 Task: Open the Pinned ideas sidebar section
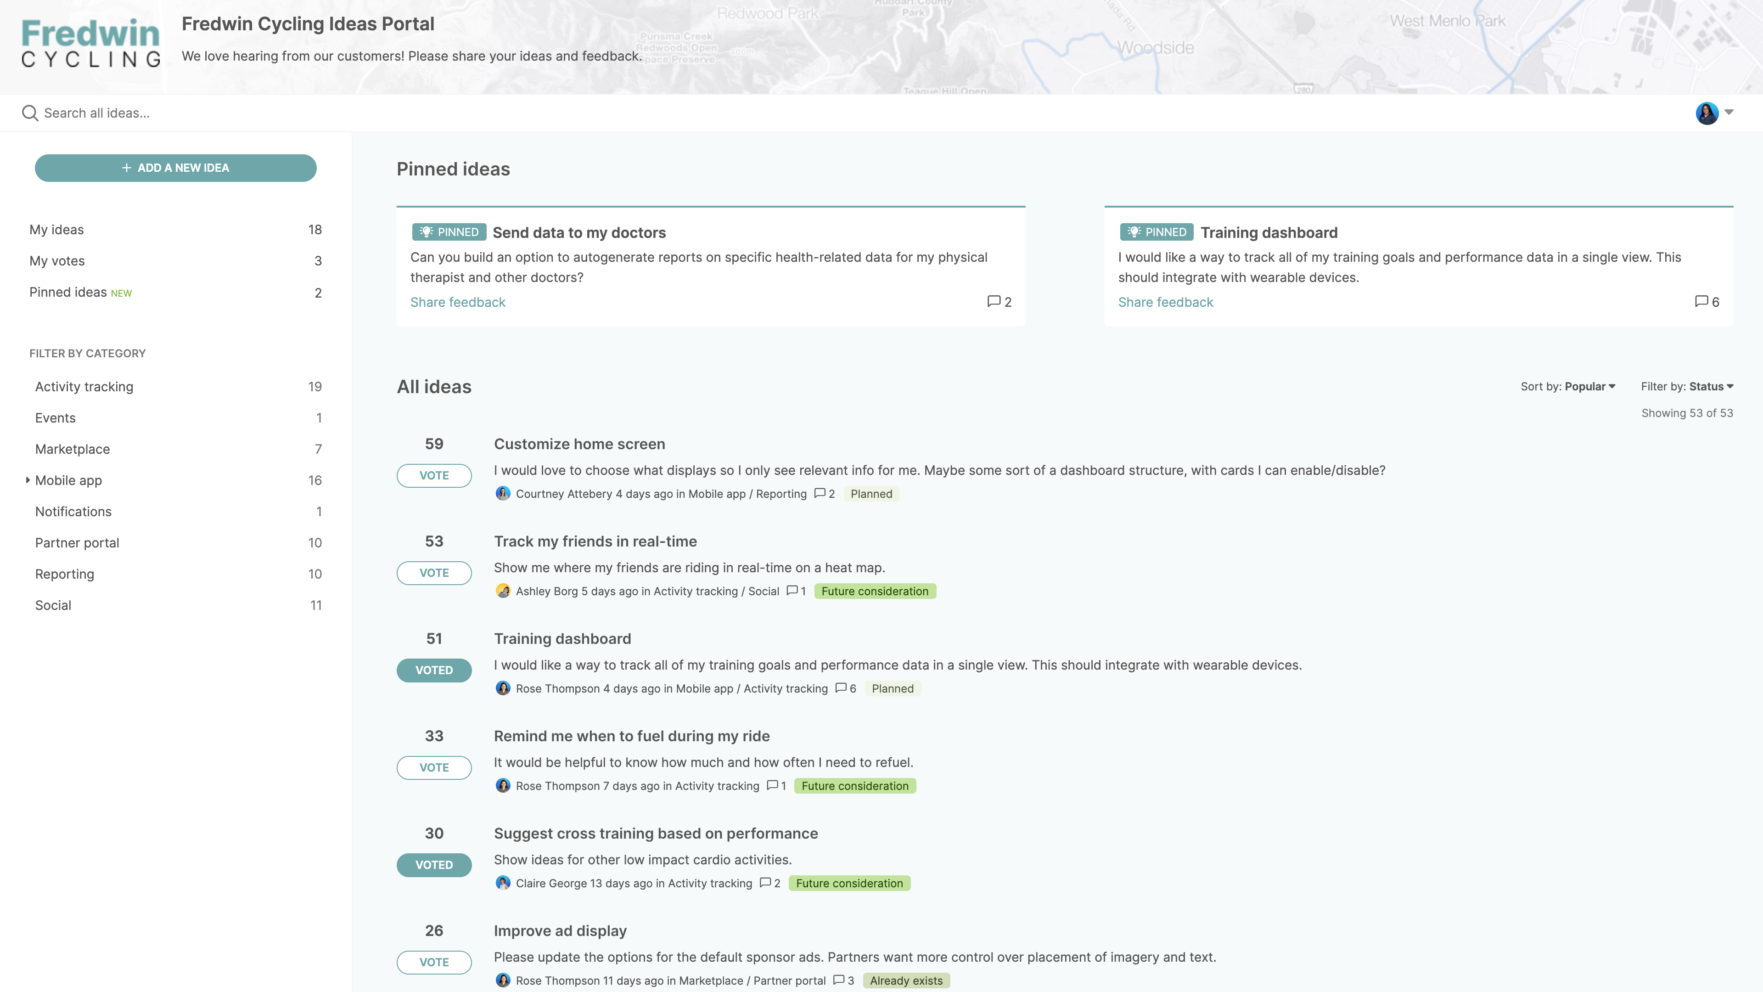point(68,292)
